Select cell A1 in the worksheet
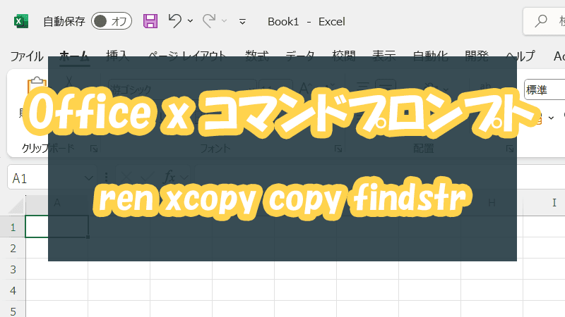The height and width of the screenshot is (317, 565). [x=56, y=226]
